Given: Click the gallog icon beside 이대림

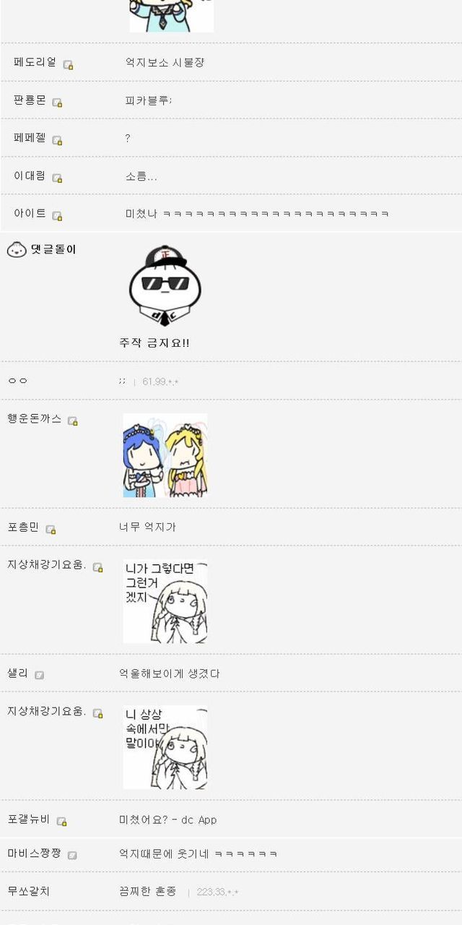Looking at the screenshot, I should 57,178.
